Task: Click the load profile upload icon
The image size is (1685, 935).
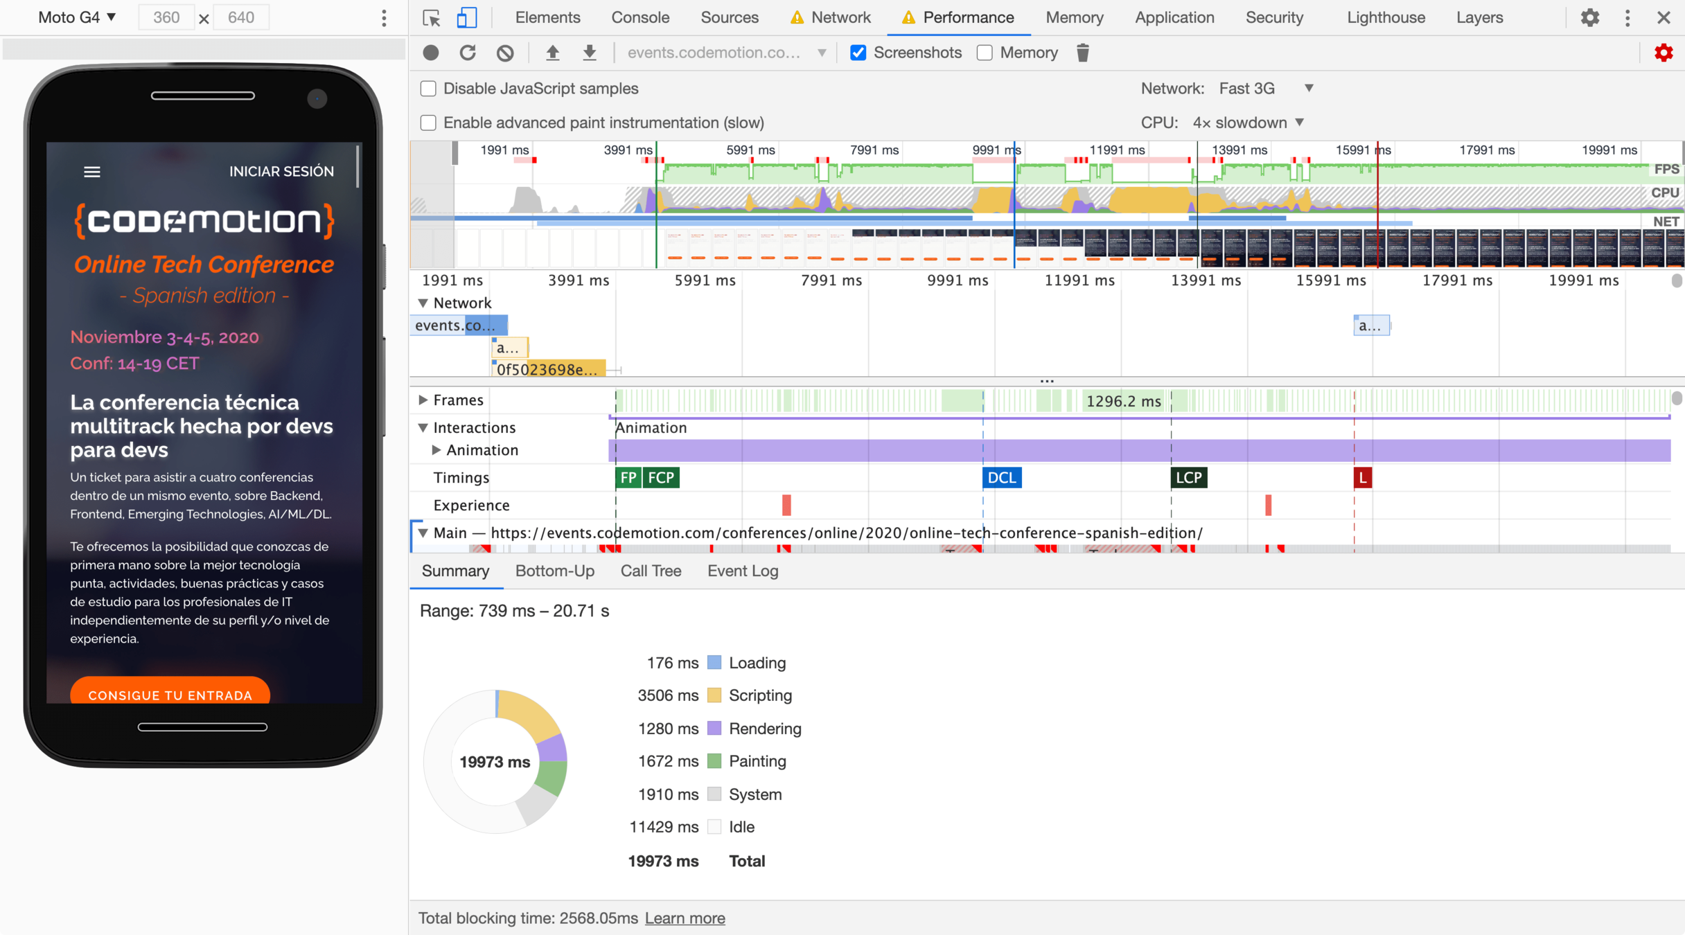Action: [552, 53]
